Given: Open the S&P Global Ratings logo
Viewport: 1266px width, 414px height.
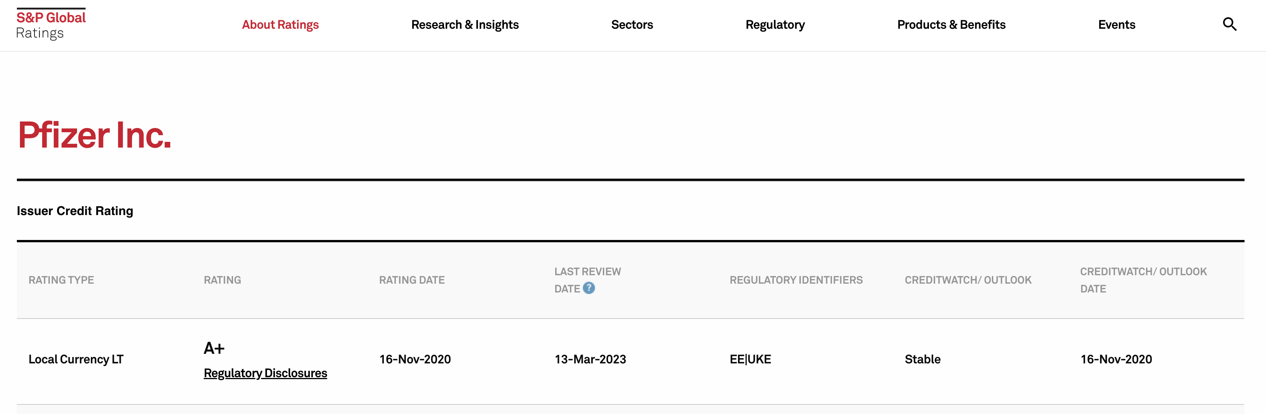Looking at the screenshot, I should pyautogui.click(x=51, y=25).
